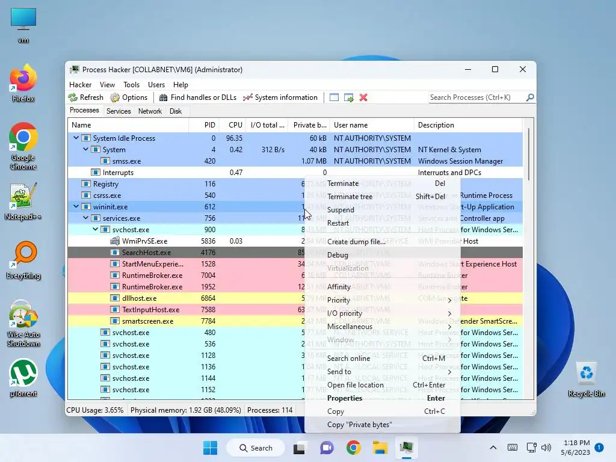
Task: Choose Terminate in the context menu
Action: point(383,183)
